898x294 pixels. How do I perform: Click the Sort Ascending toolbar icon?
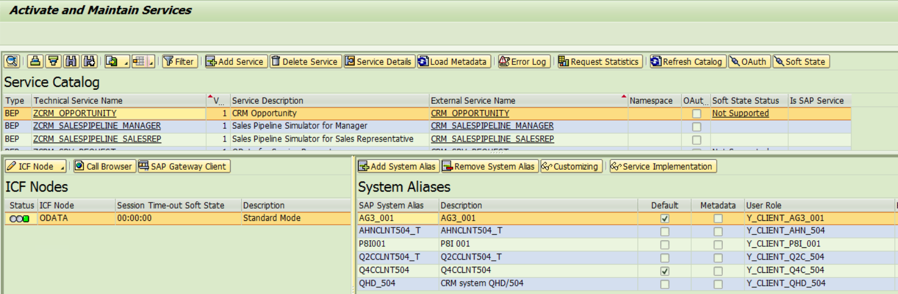(35, 62)
